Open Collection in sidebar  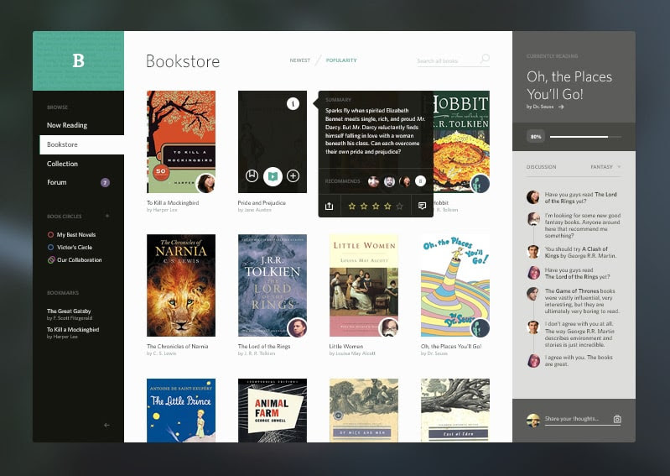pos(62,164)
